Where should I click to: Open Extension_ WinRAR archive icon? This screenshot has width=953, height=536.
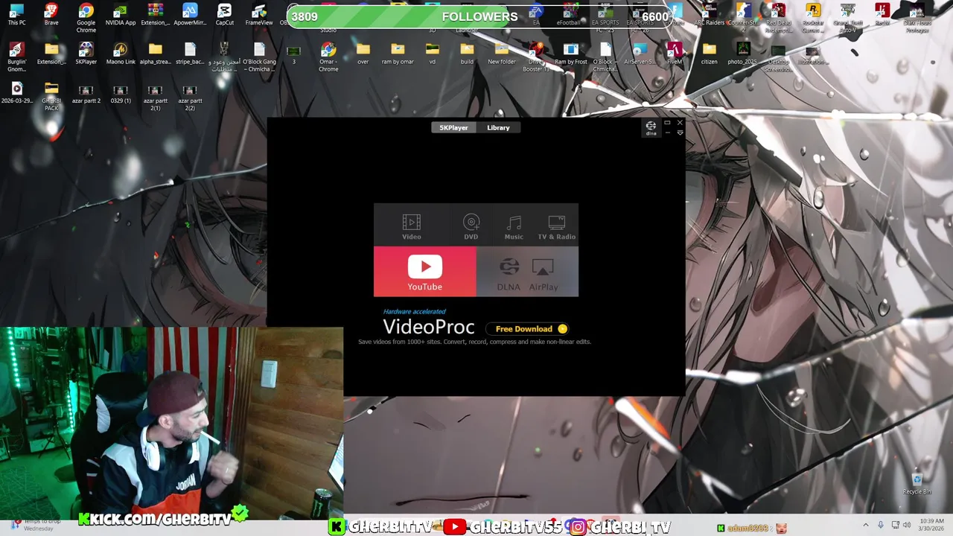[x=155, y=15]
